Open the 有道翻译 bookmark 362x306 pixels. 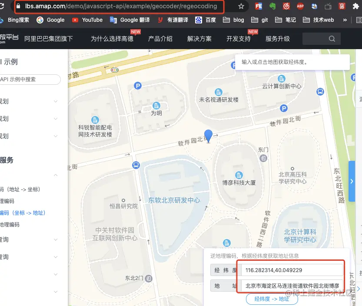[x=173, y=20]
